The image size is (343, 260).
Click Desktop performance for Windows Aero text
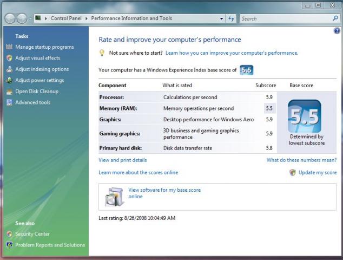tap(208, 119)
